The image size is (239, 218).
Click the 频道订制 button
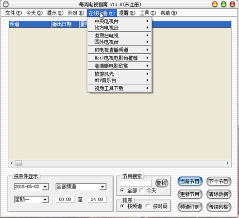click(x=190, y=207)
